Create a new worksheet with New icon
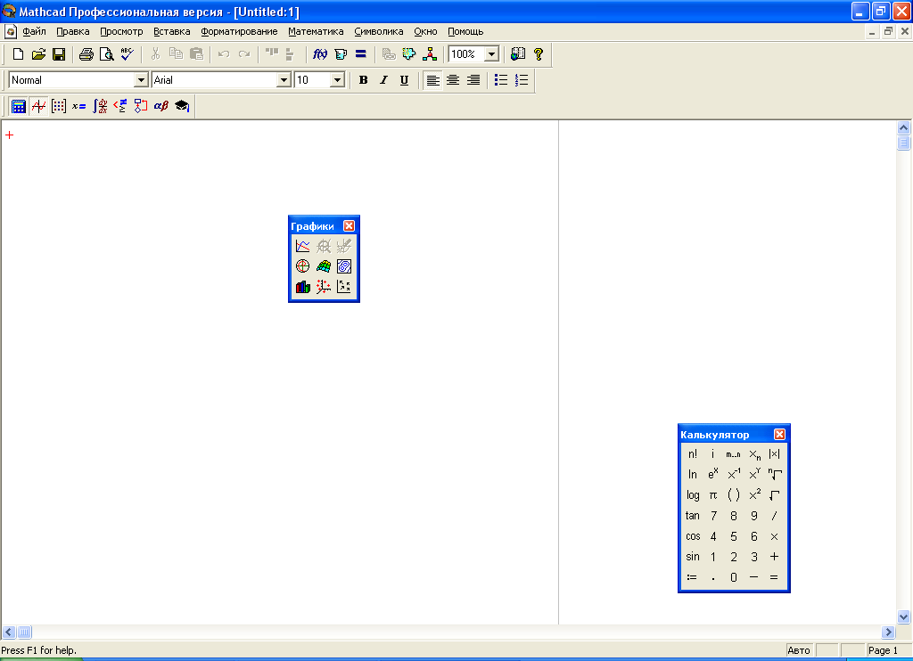913x661 pixels. click(x=18, y=54)
